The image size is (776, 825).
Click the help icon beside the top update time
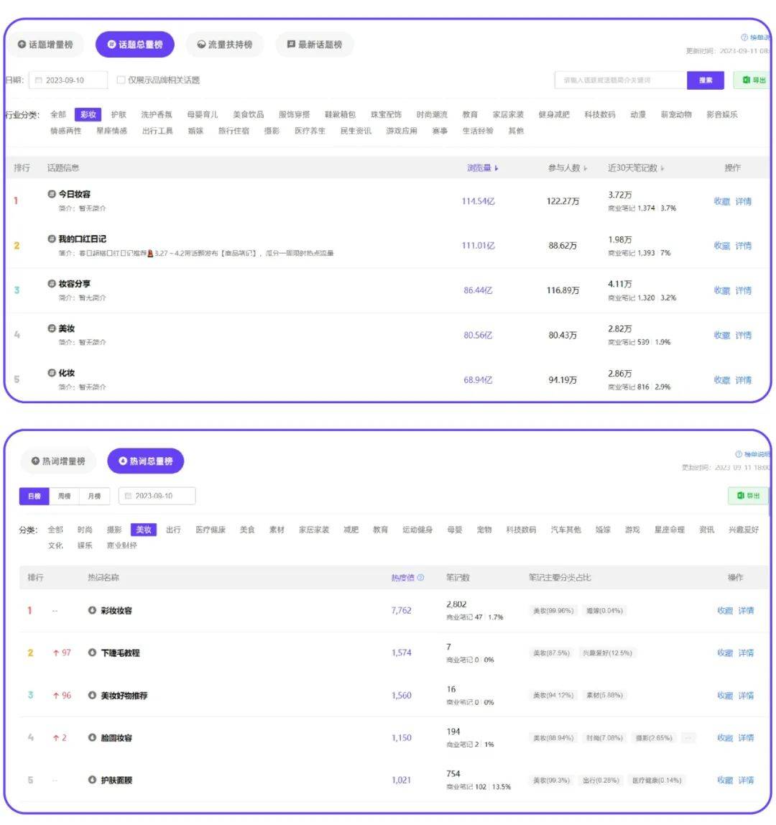tap(744, 37)
